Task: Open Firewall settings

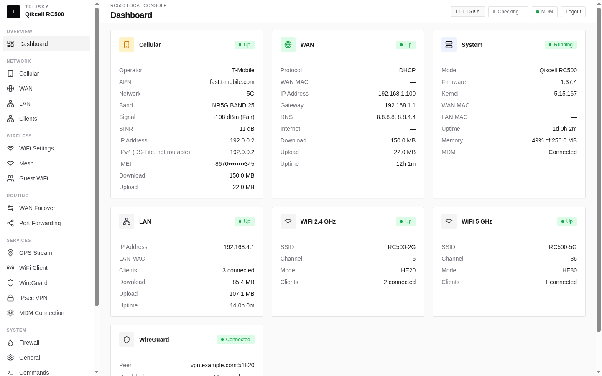Action: point(47,343)
